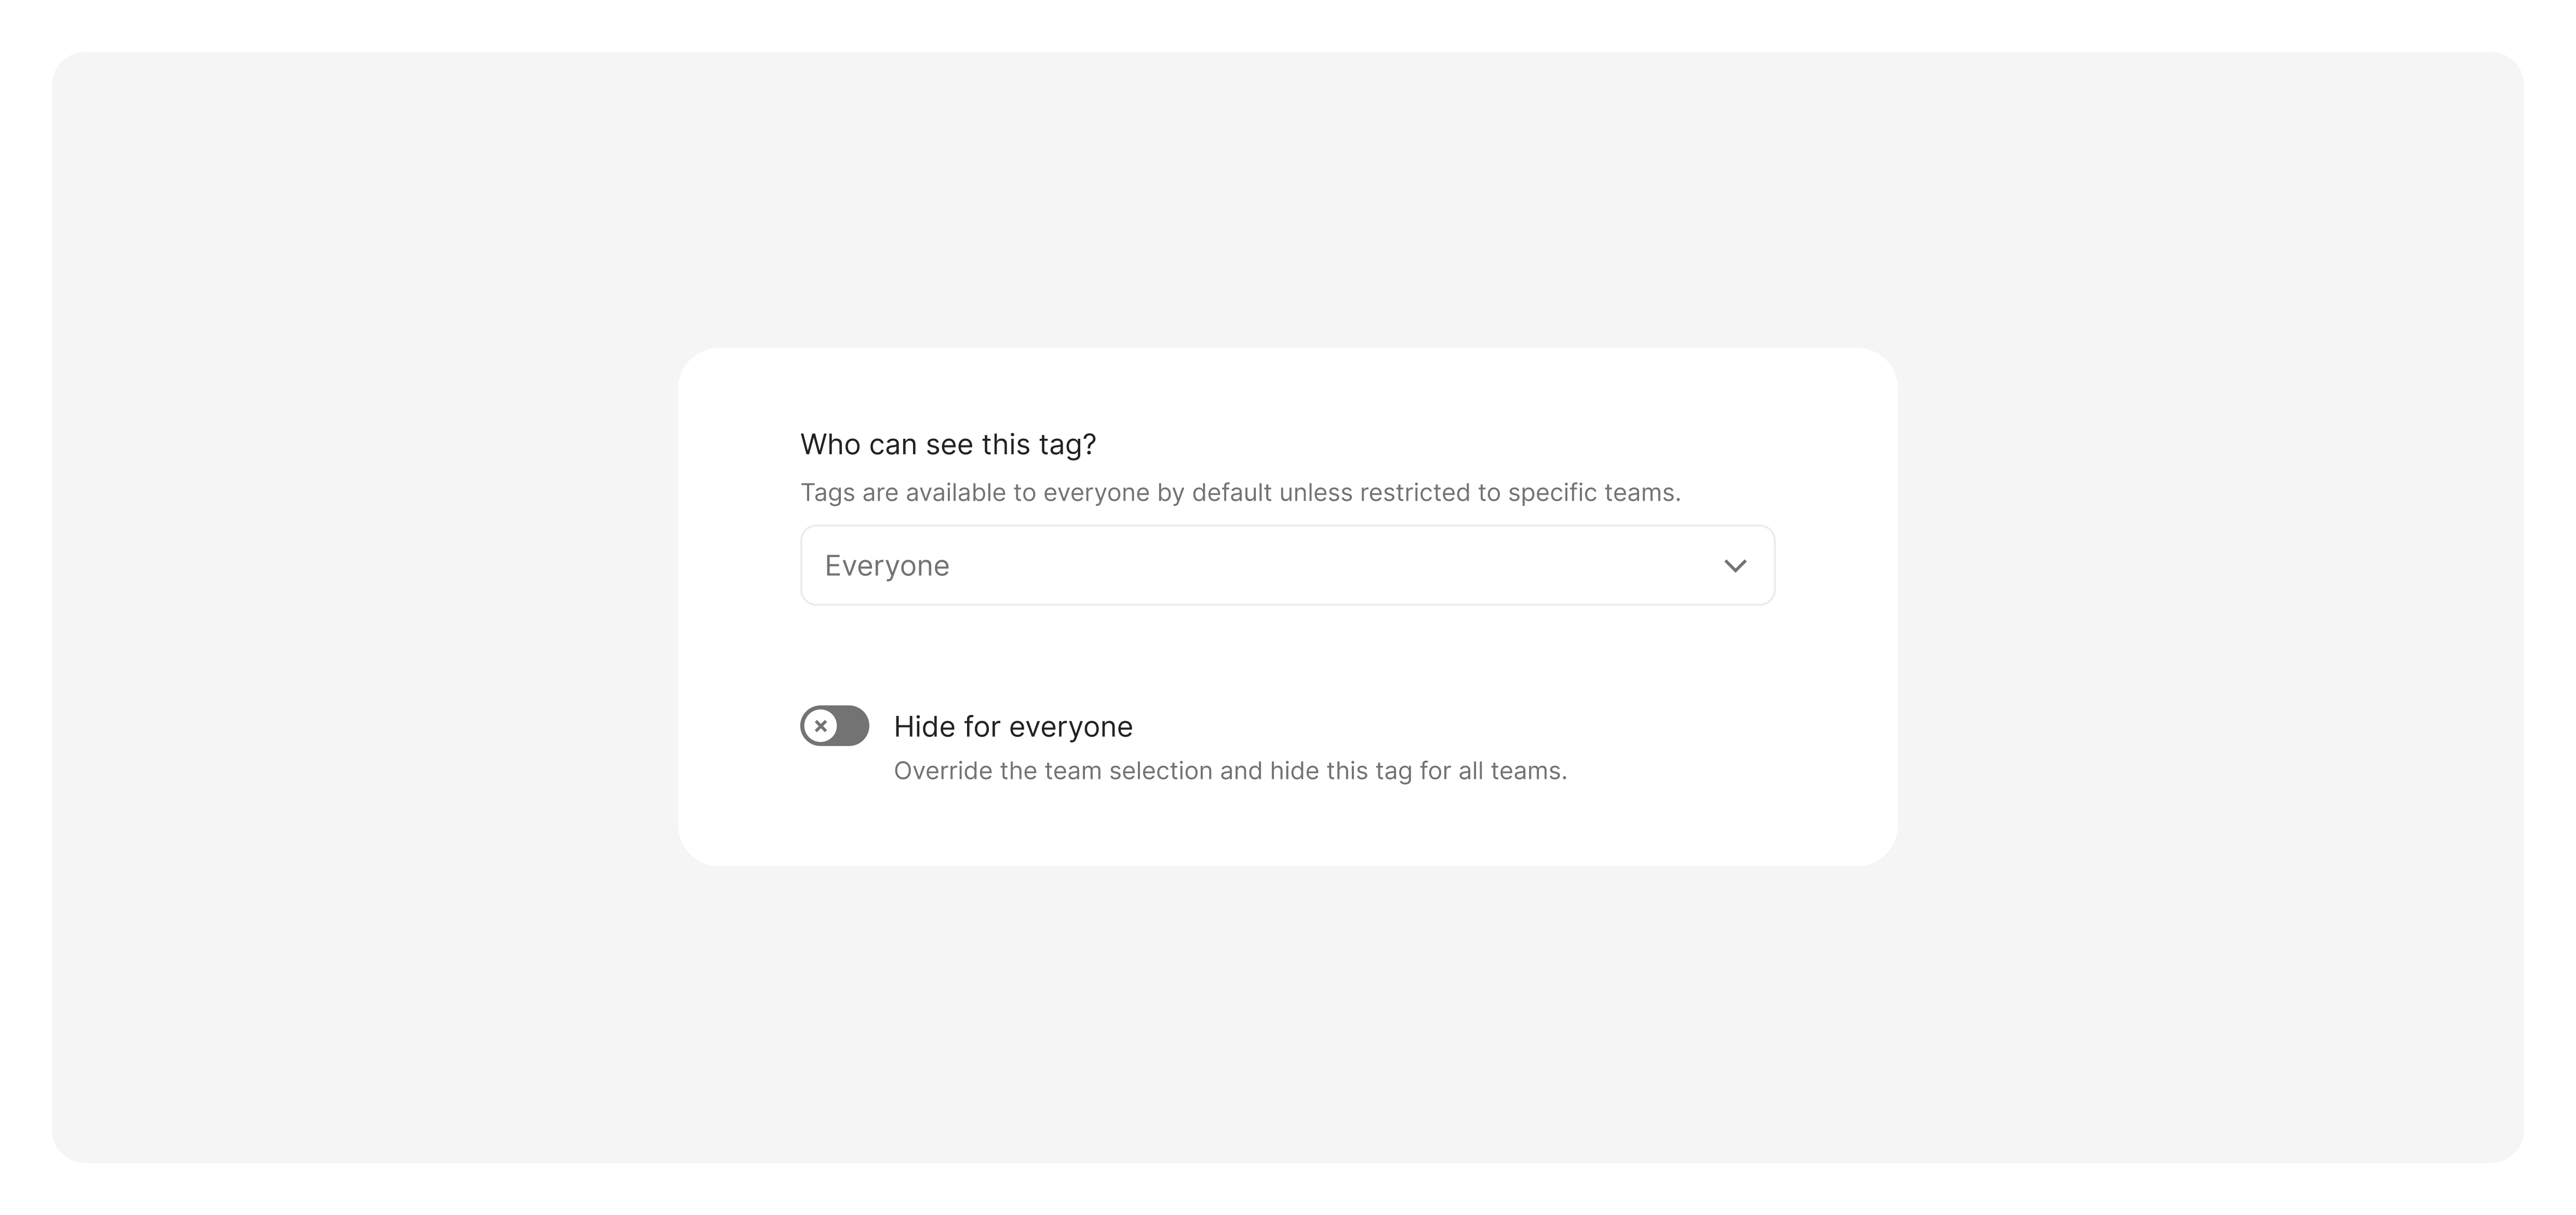Viewport: 2576px width, 1215px height.
Task: Click the chevron arrow in the visibility dropdown
Action: tap(1735, 566)
